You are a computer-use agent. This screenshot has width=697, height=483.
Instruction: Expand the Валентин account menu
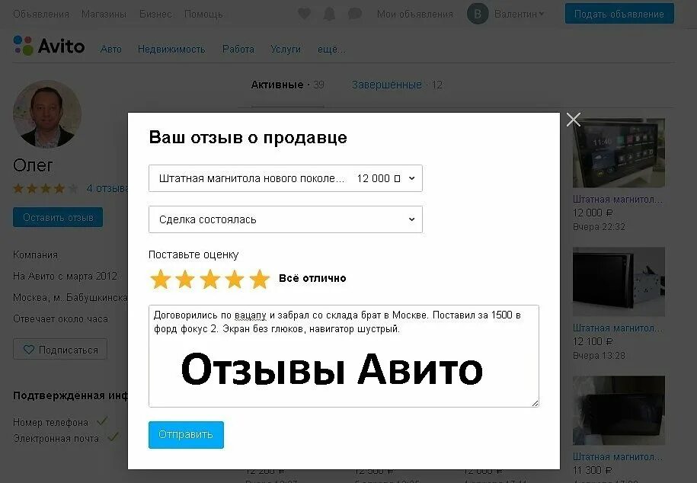point(519,14)
